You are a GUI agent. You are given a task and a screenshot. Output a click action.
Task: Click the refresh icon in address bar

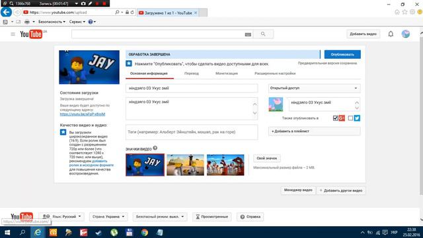(x=132, y=13)
